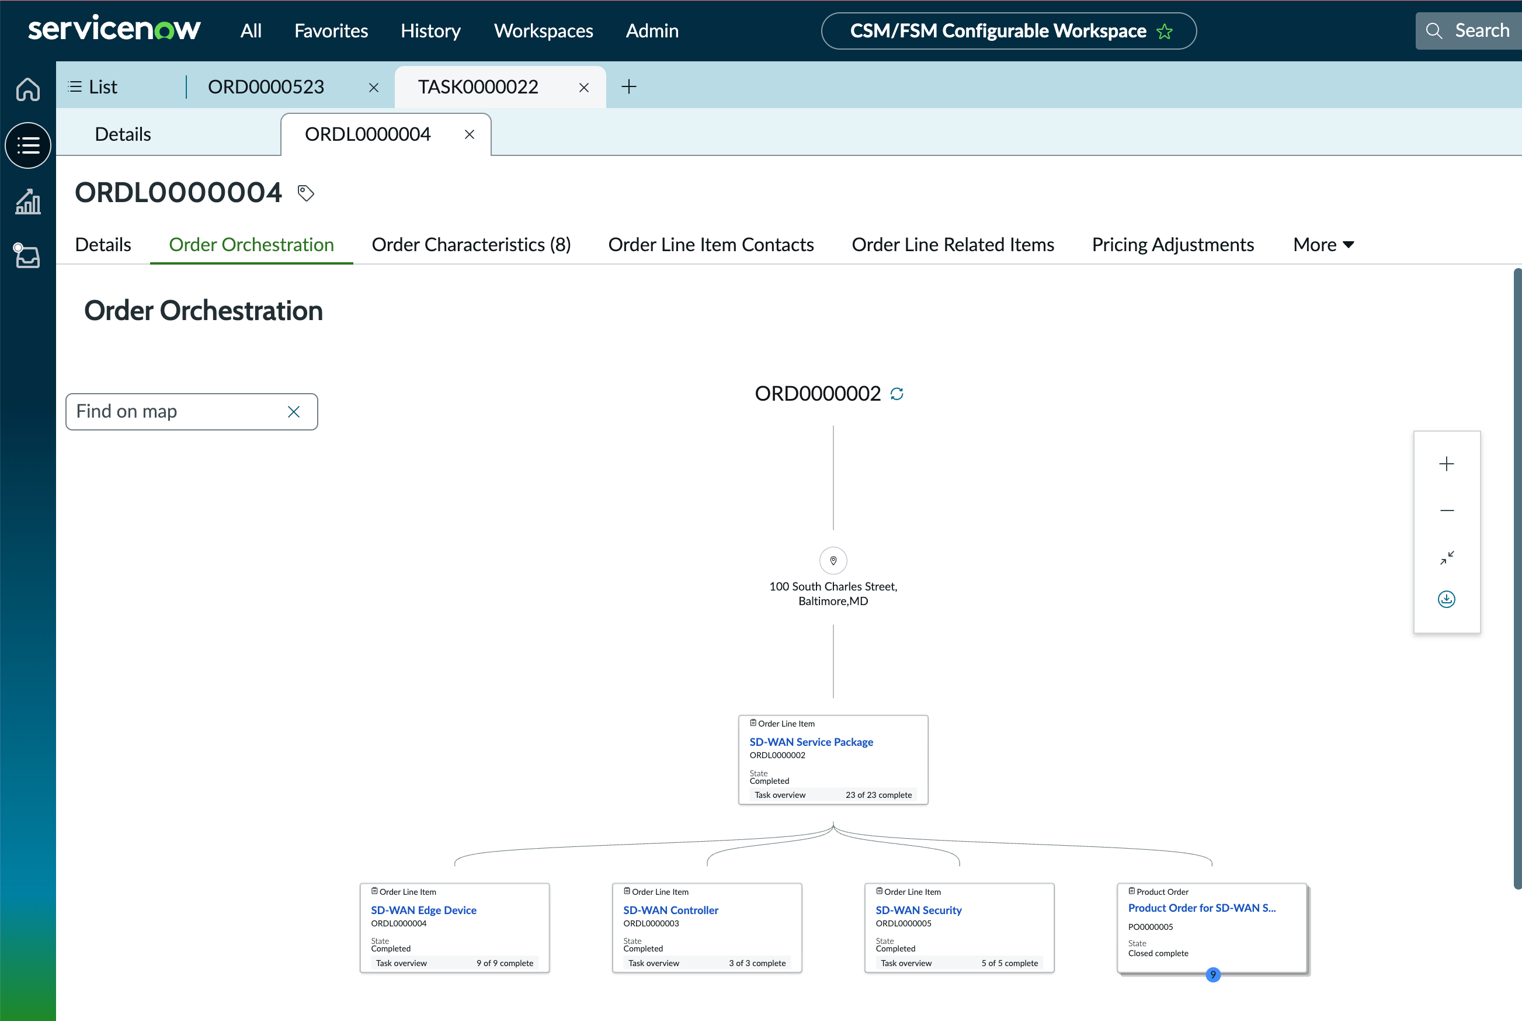The width and height of the screenshot is (1522, 1021).
Task: Click the hamburger icon beside List
Action: (75, 86)
